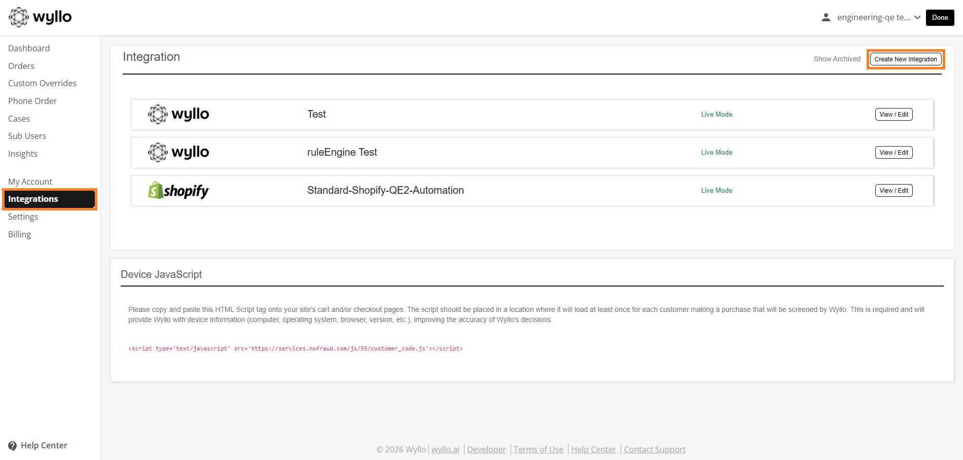Image resolution: width=963 pixels, height=460 pixels.
Task: Click Contact Support footer link
Action: [x=655, y=449]
